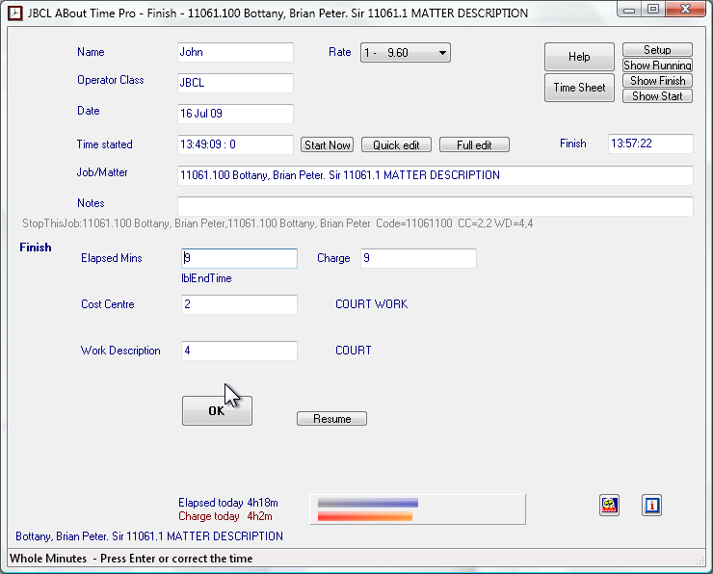Click the Resume button

pyautogui.click(x=331, y=419)
